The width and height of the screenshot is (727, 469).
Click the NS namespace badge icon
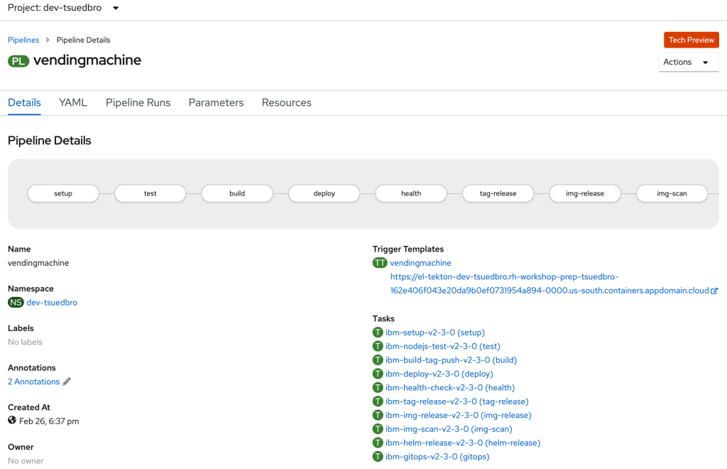pyautogui.click(x=16, y=303)
